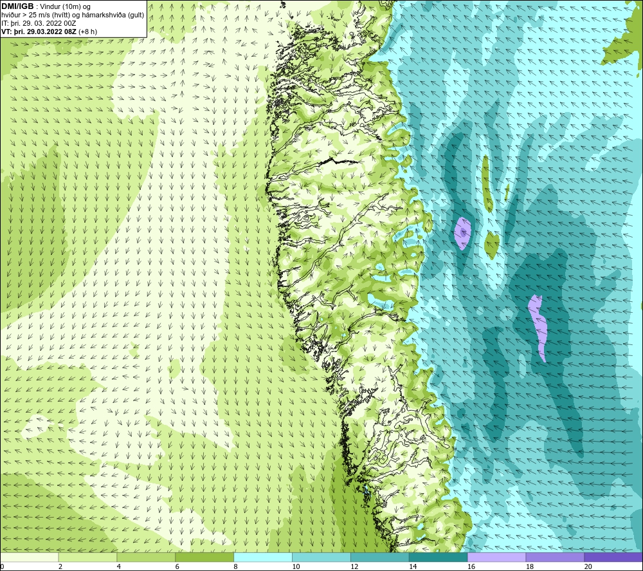Click the 8–10 m/s pale cyan swatch
643x571 pixels.
click(263, 557)
